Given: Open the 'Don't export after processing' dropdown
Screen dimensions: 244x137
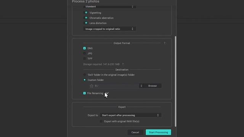Looking at the screenshot, I should [x=131, y=115].
